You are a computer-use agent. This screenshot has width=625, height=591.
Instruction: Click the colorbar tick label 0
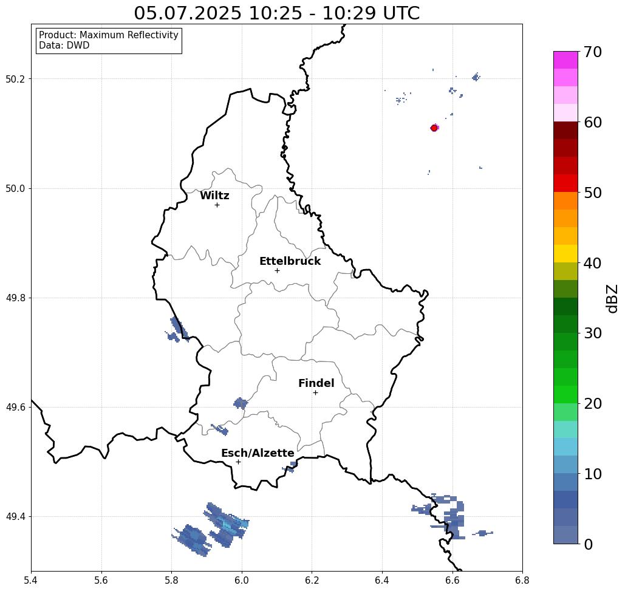(589, 544)
